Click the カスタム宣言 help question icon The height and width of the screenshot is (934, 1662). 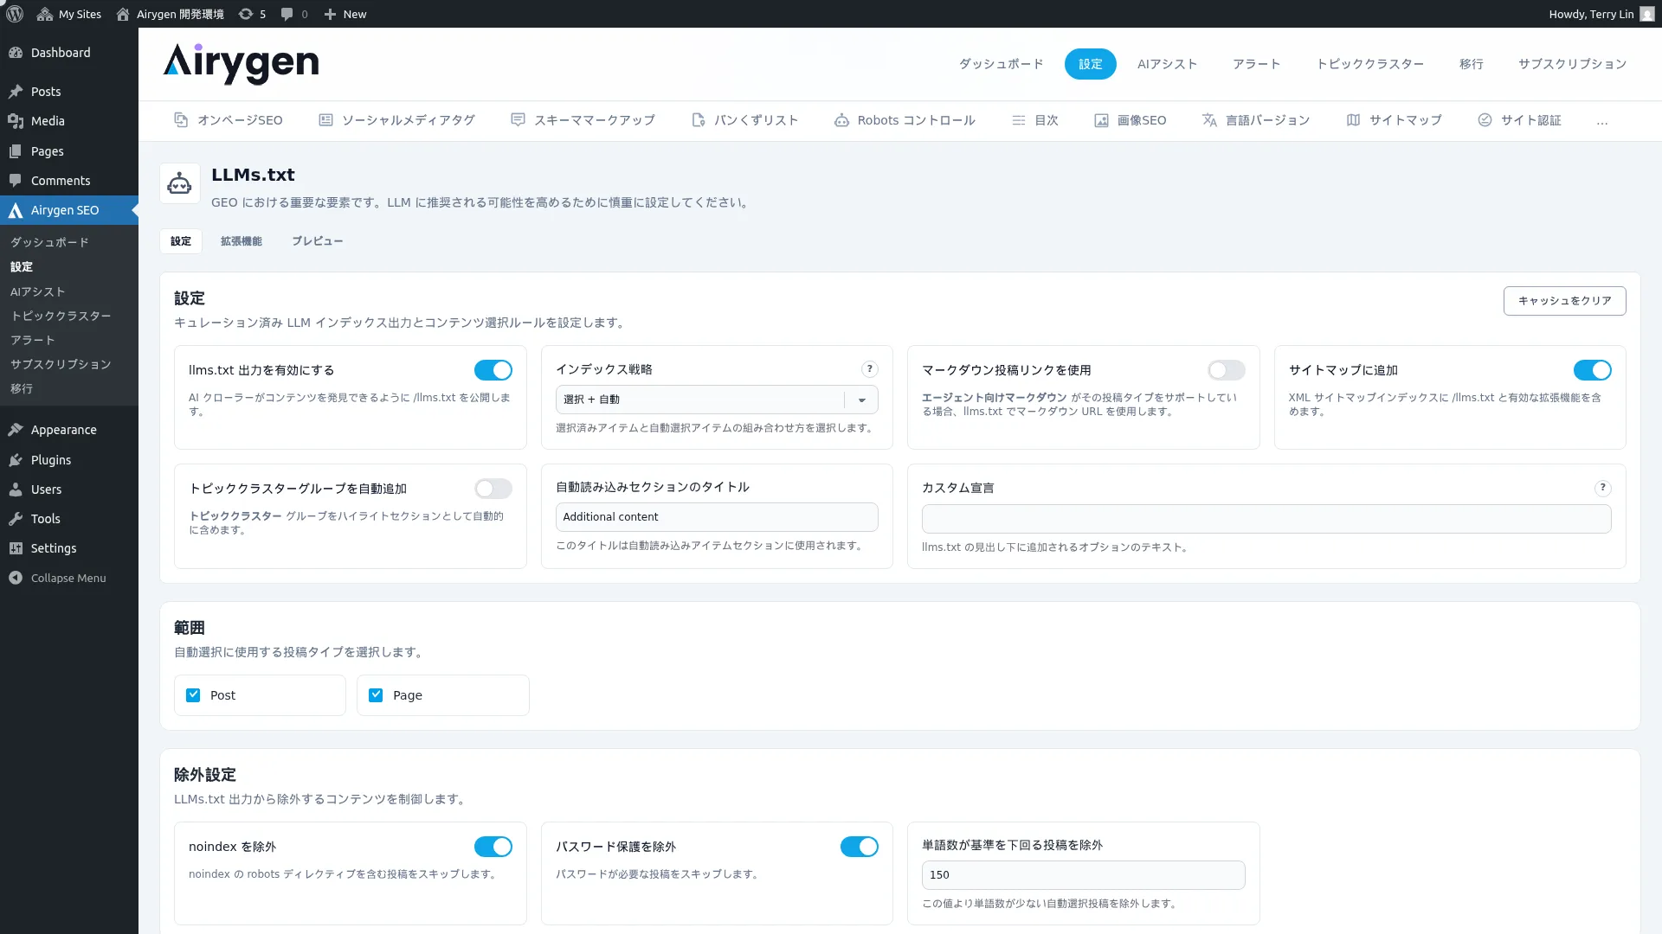coord(1603,488)
